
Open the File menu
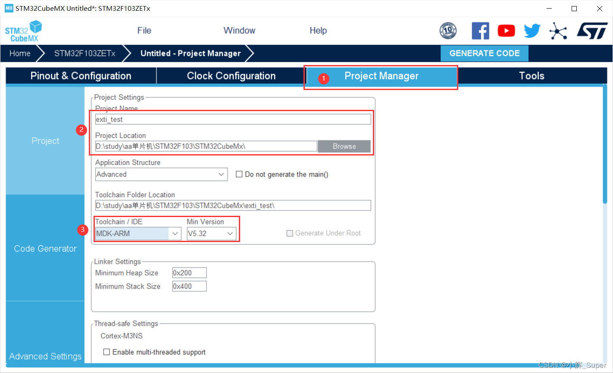(x=144, y=31)
